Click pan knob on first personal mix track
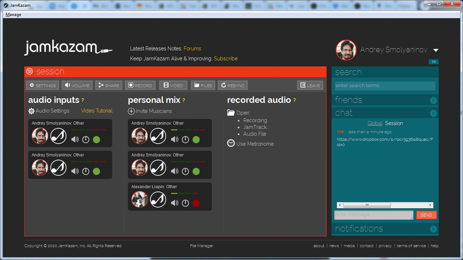This screenshot has height=260, width=463. 186,140
